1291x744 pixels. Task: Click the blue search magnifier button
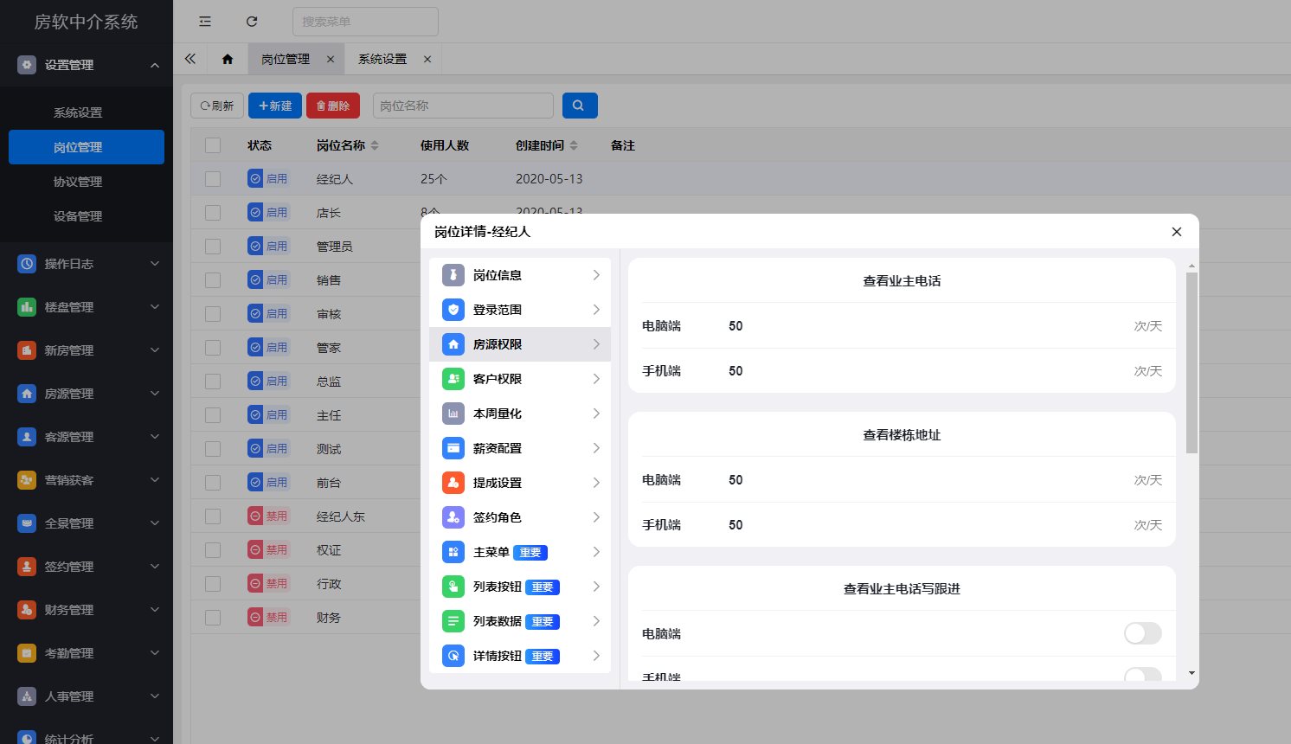[580, 106]
